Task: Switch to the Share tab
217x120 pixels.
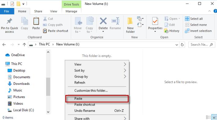Action: [38, 11]
